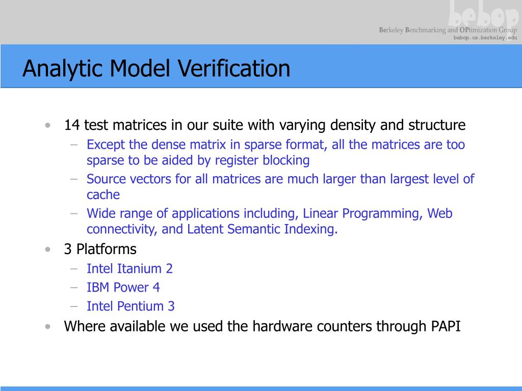Viewport: 522px width, 391px height.
Task: Click the 'Wide range of applications including' sub-bullet
Action: pos(269,221)
